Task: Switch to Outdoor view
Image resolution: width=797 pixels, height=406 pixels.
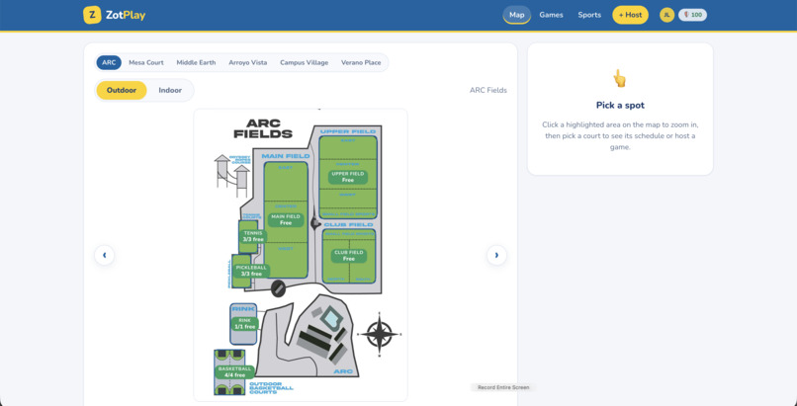Action: [x=122, y=90]
